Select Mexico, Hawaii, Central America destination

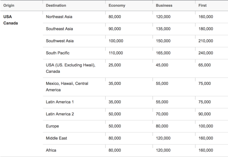click(x=67, y=87)
